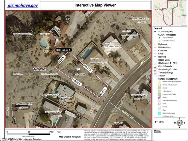This screenshot has height=141, width=188.
Task: Click the Calculated Measure legend icon
Action: pyautogui.click(x=160, y=41)
